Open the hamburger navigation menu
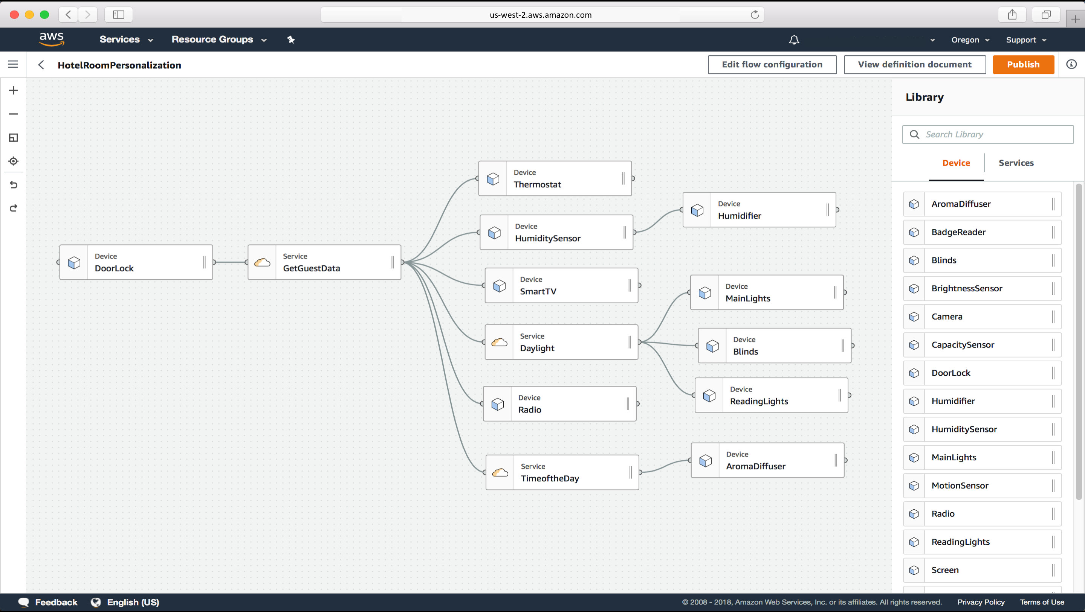This screenshot has width=1085, height=612. point(13,64)
